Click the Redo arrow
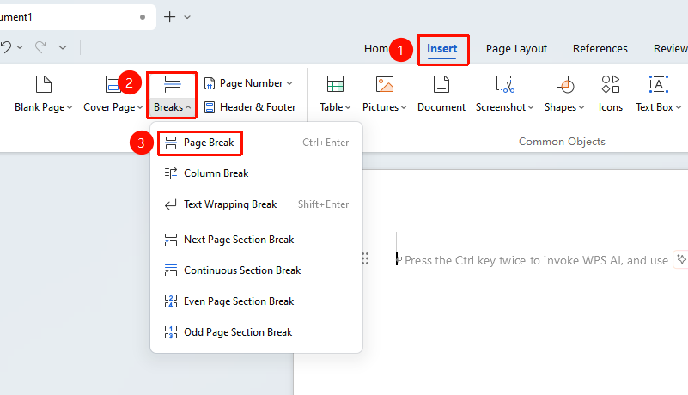 [40, 47]
